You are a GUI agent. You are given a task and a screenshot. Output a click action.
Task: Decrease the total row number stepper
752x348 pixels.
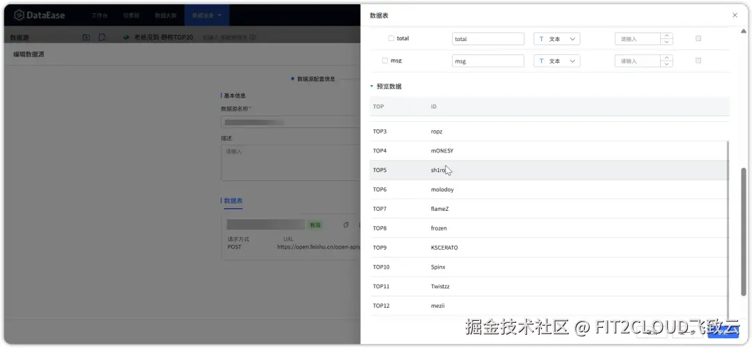[666, 42]
